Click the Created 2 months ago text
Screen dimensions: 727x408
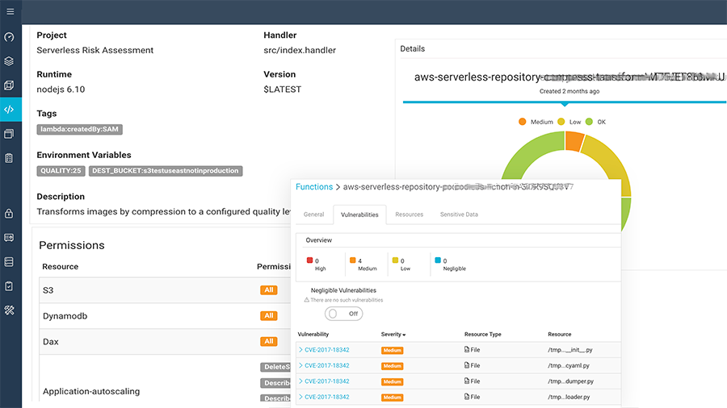pyautogui.click(x=569, y=92)
